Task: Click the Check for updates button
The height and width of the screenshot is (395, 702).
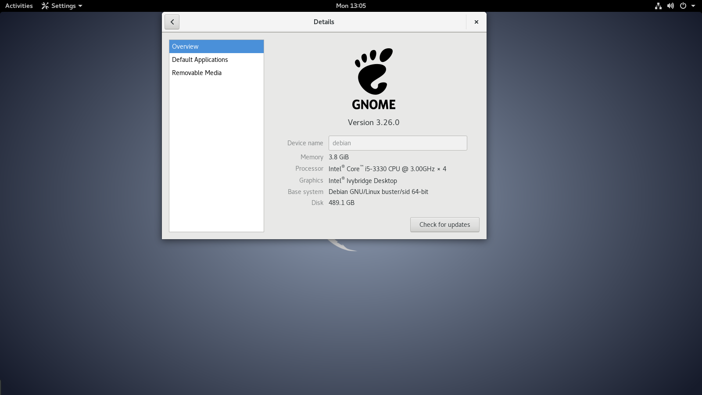Action: coord(445,225)
